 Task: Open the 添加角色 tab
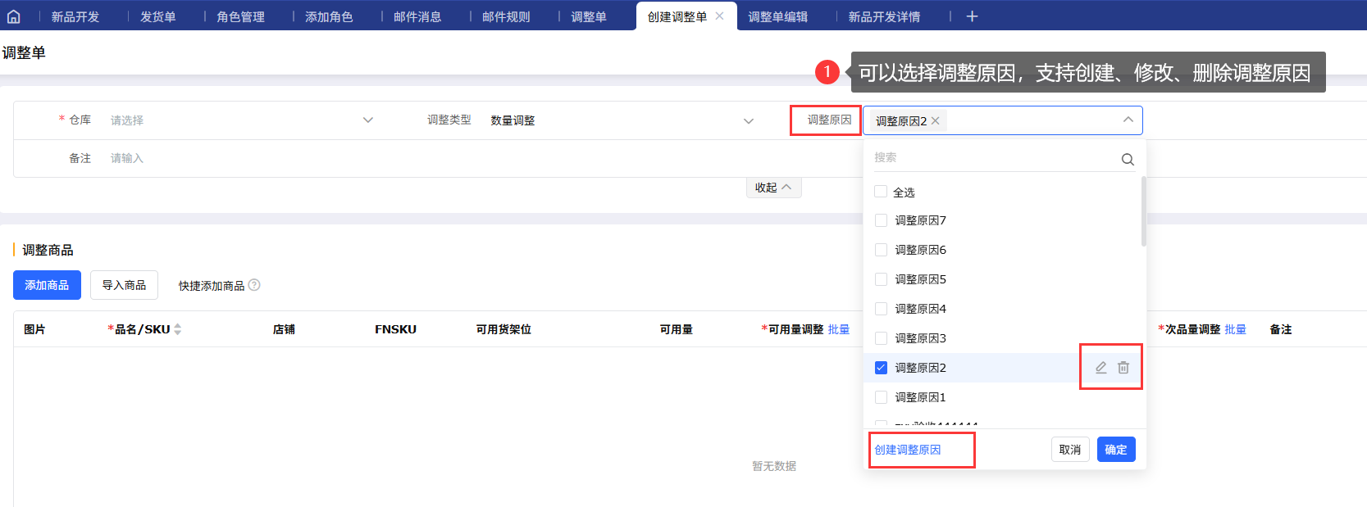(x=329, y=16)
